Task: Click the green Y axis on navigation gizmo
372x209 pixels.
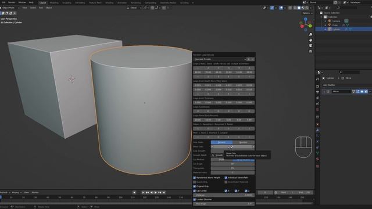Action: 310,26
